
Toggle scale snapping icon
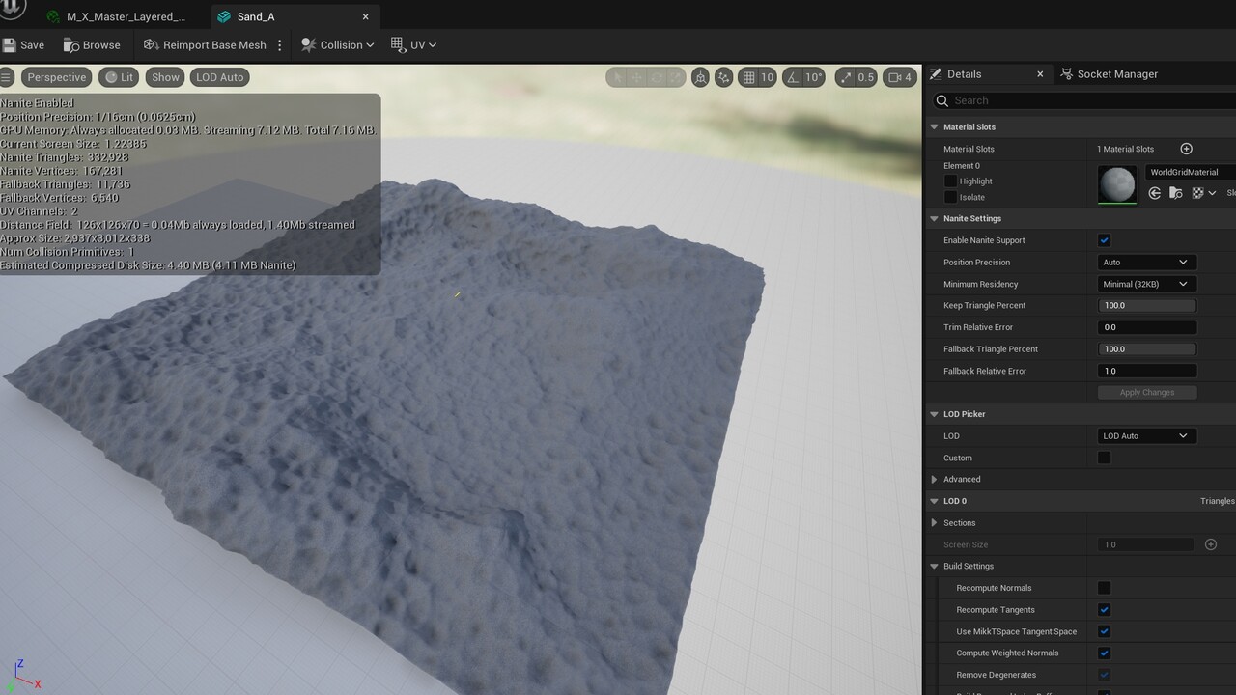click(846, 77)
